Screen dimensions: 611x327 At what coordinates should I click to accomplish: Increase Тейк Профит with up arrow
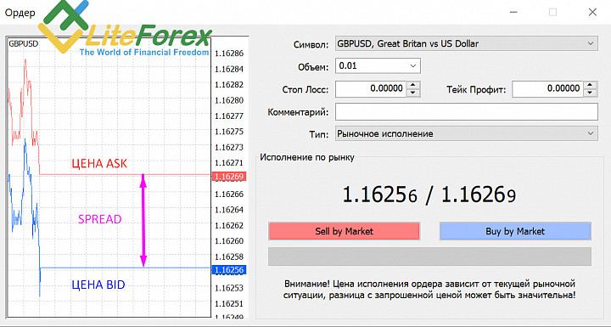591,85
